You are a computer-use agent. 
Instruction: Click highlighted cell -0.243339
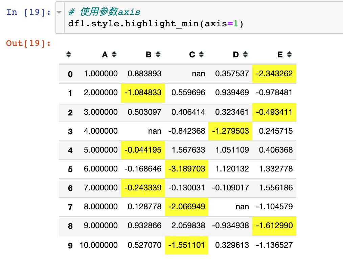[x=143, y=188]
